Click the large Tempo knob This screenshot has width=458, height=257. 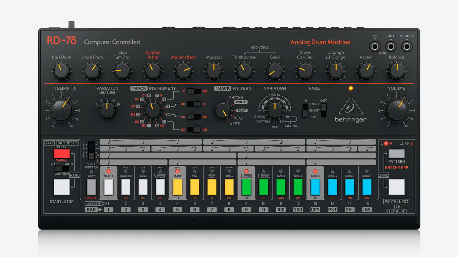point(62,109)
